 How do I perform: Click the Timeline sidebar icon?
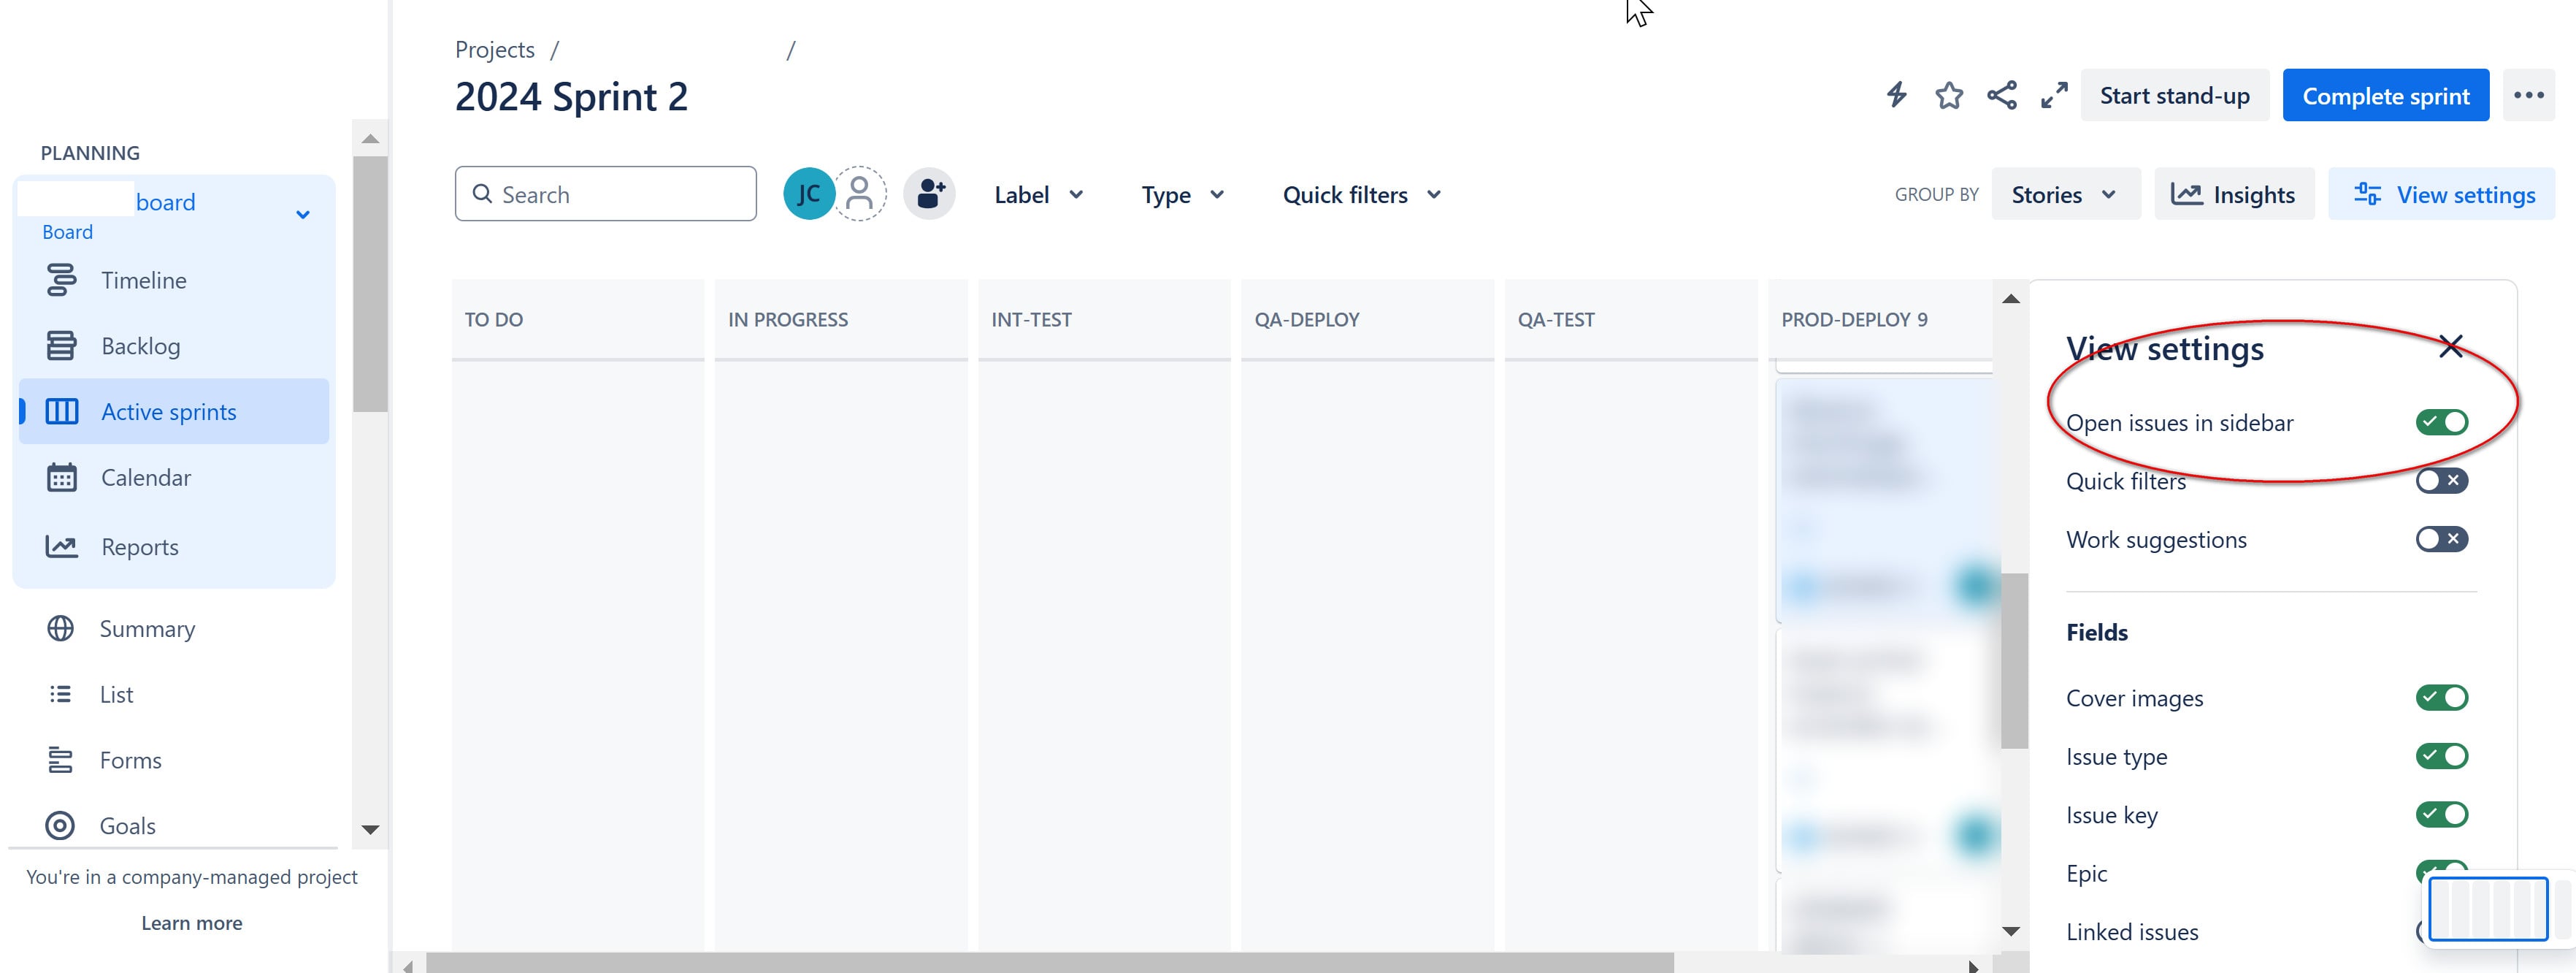click(x=61, y=280)
